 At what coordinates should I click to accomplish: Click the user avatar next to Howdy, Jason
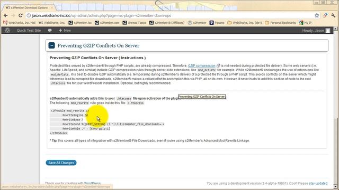click(x=328, y=31)
